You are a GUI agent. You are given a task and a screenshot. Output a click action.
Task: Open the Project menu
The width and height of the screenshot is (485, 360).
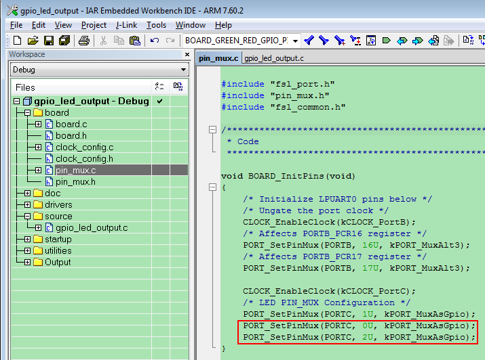pyautogui.click(x=94, y=25)
